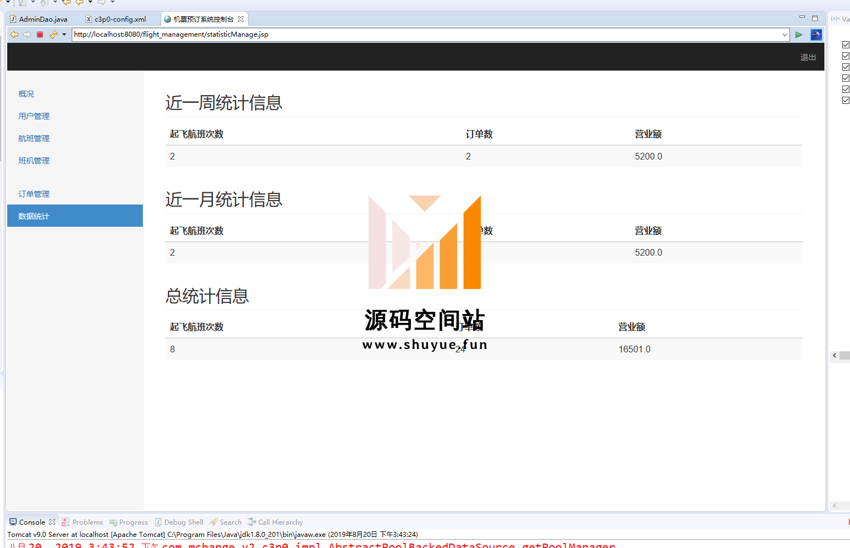Toggle the second checkbox in the right panel

click(846, 56)
